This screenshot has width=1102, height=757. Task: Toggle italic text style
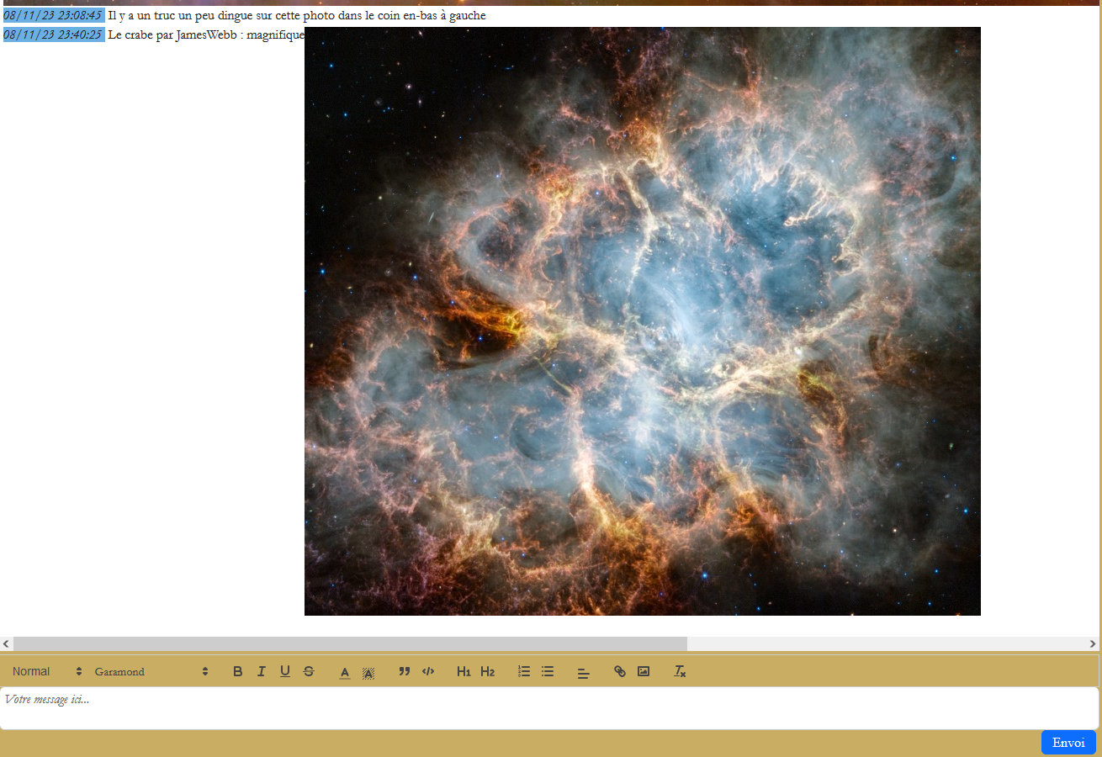[x=262, y=671]
